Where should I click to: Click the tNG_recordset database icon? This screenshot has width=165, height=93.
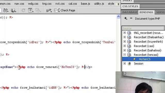129,33
